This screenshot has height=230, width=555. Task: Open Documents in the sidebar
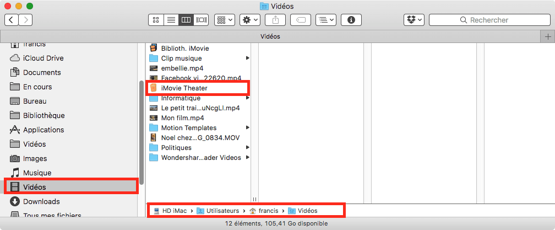click(x=35, y=72)
